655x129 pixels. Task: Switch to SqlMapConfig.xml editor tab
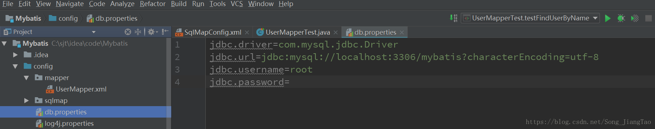click(x=212, y=33)
